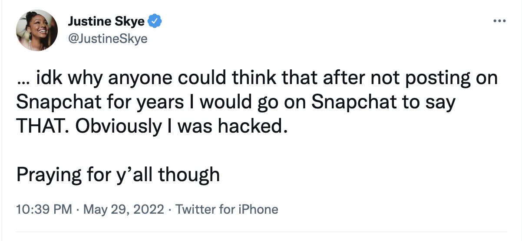This screenshot has height=241, width=522.
Task: Click the line "Praying for y'all though"
Action: [x=118, y=174]
